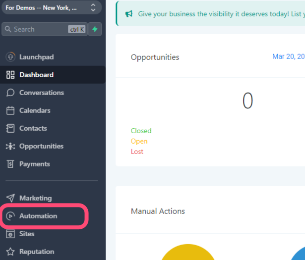Open Reputation menu item
This screenshot has width=305, height=260.
point(53,252)
